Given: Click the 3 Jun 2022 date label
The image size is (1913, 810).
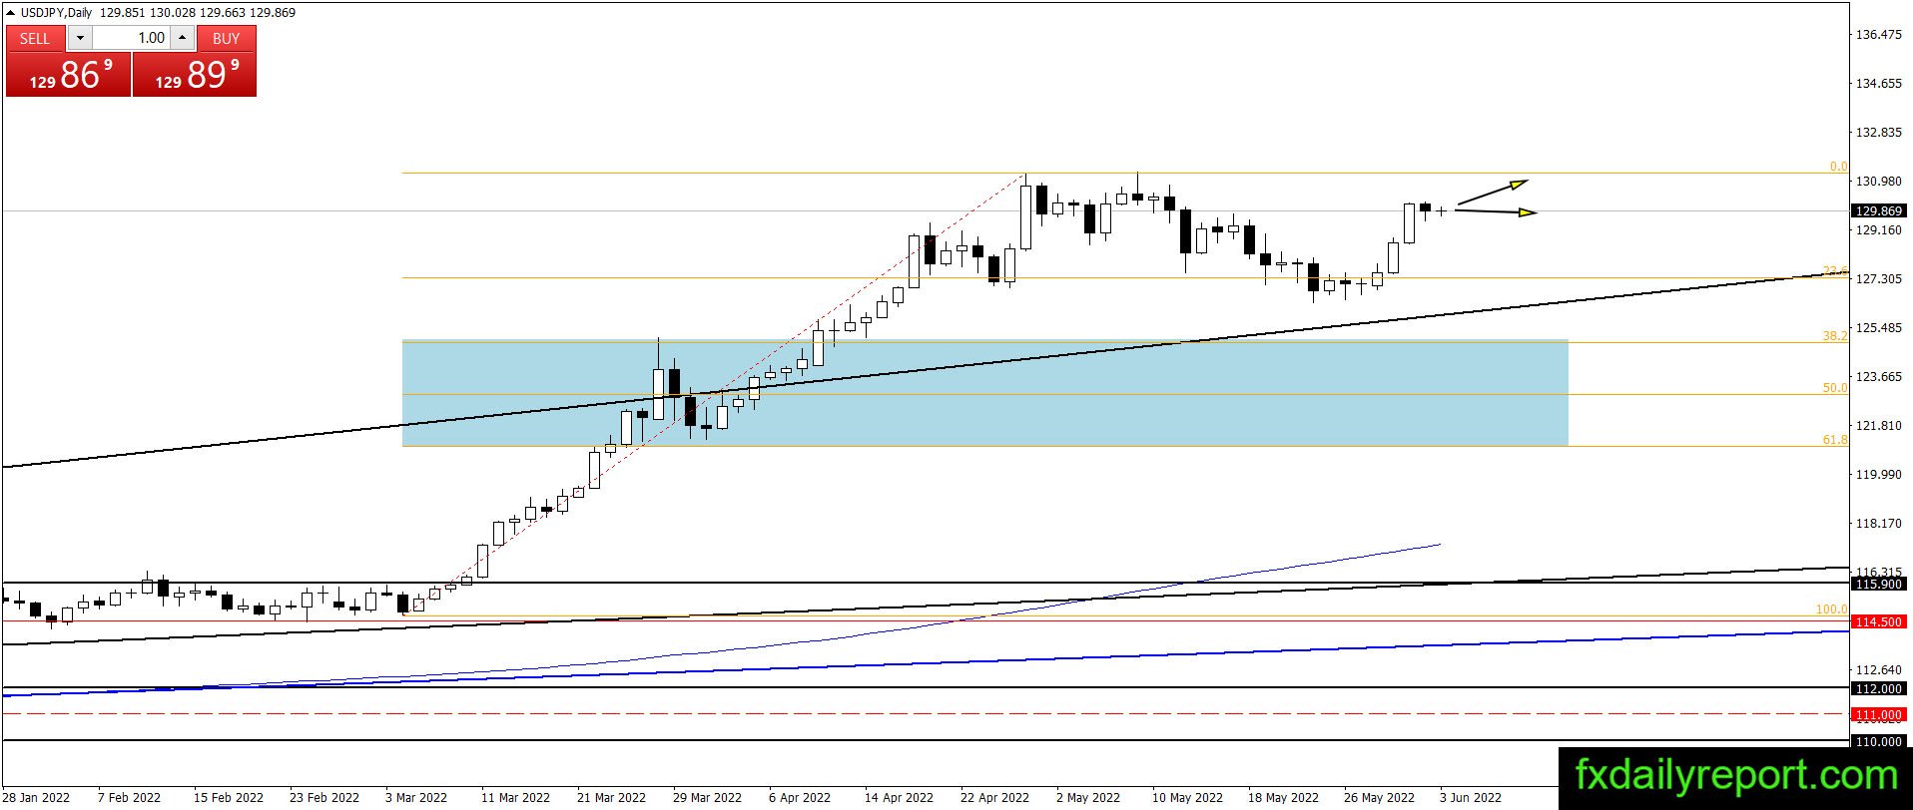Looking at the screenshot, I should (1470, 798).
